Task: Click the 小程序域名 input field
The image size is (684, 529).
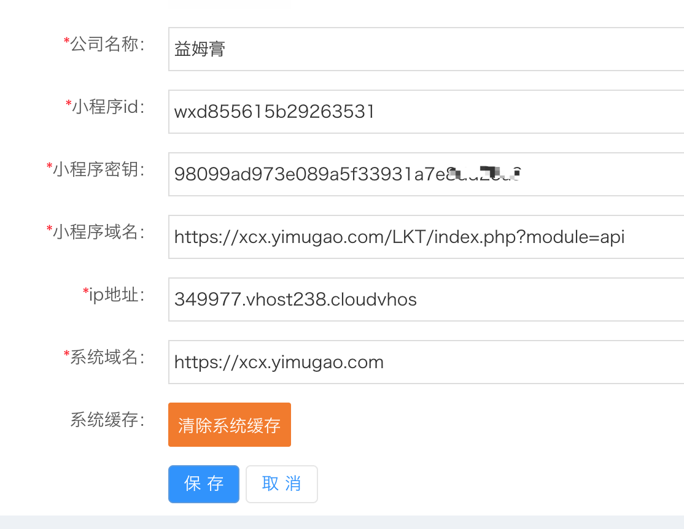Action: coord(426,237)
